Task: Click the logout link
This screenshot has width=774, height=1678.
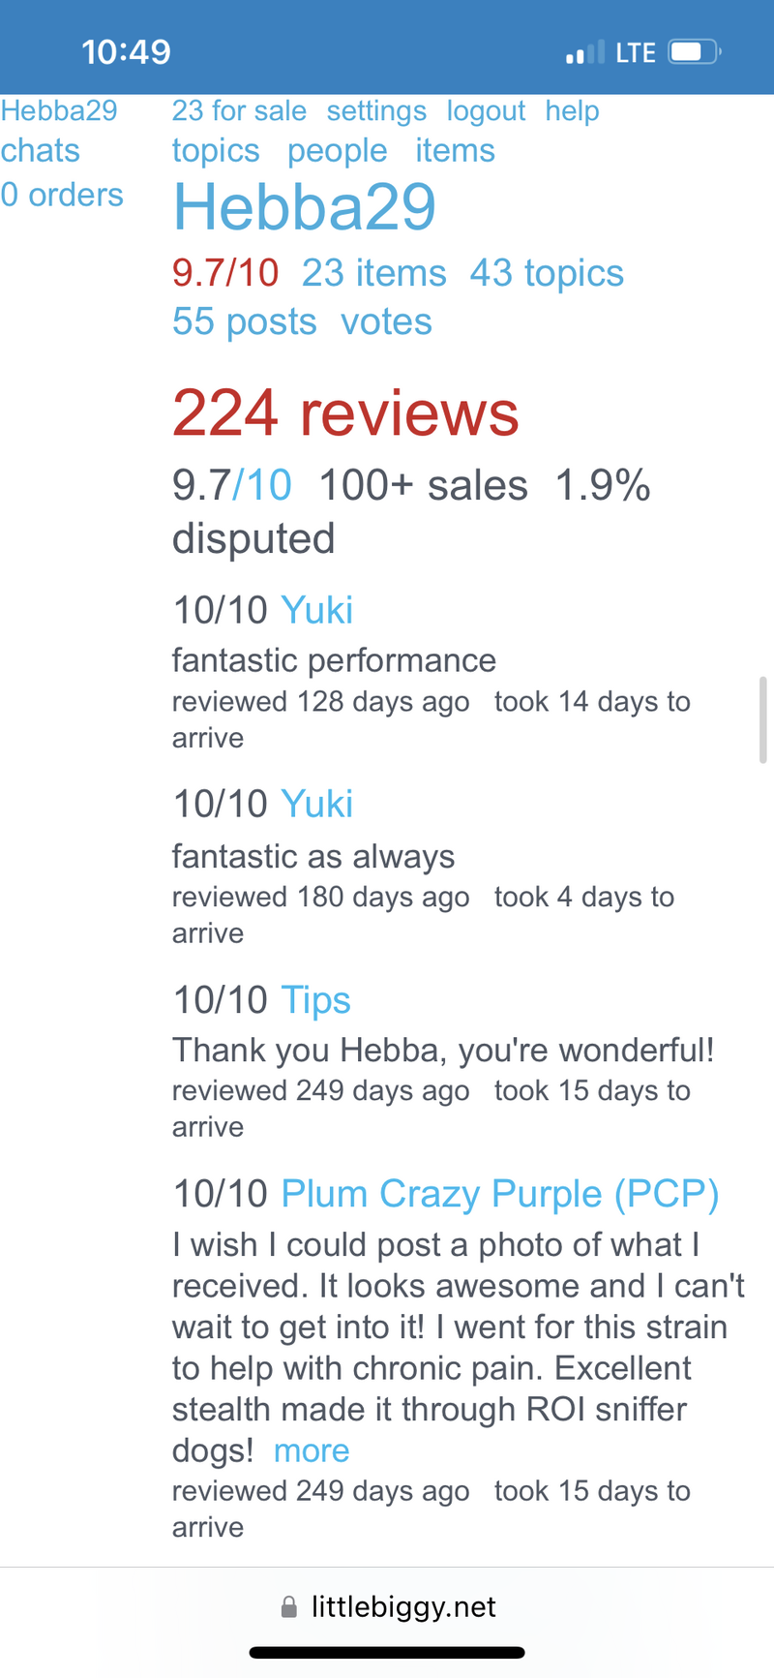Action: point(486,111)
